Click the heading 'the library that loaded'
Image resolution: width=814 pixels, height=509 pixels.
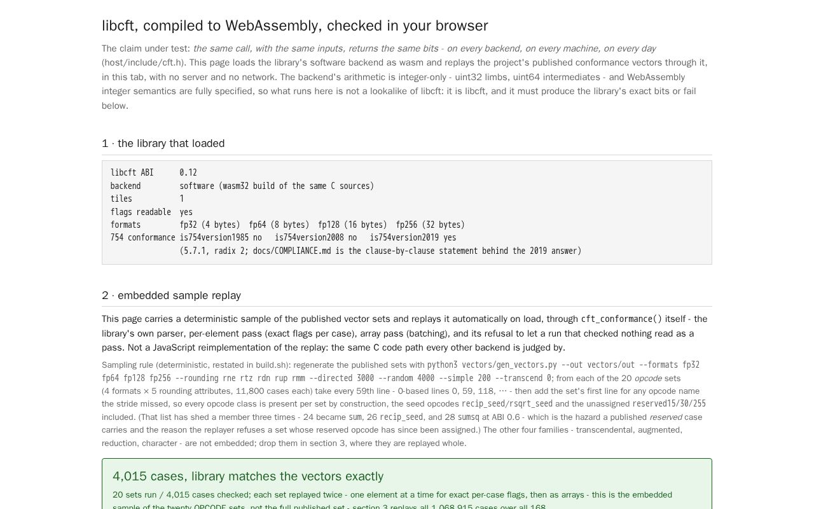(x=163, y=144)
